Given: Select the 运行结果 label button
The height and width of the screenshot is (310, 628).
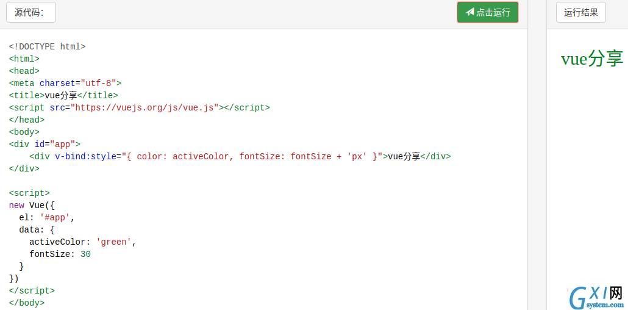Looking at the screenshot, I should 580,12.
